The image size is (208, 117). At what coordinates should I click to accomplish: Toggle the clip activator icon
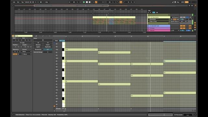(13, 36)
